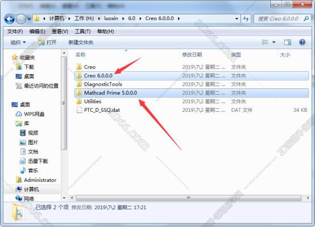The width and height of the screenshot is (315, 227).
Task: Click the 34 KB size cell
Action: 300,110
